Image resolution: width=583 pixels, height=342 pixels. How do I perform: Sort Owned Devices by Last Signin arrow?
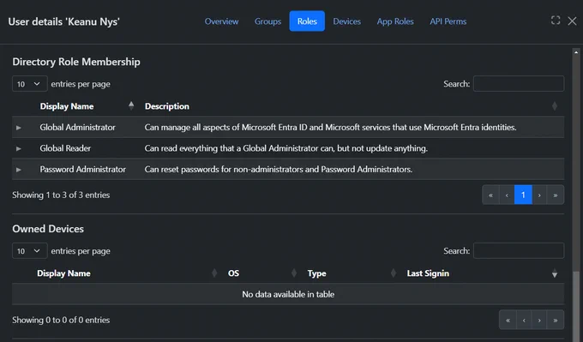click(555, 273)
